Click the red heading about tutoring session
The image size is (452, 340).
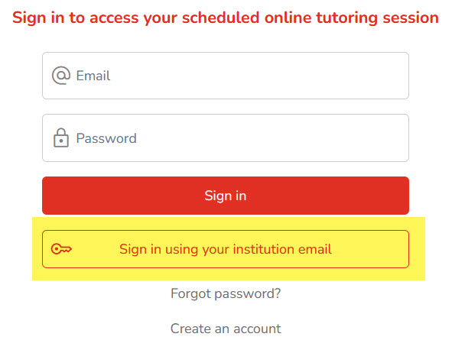pos(226,18)
